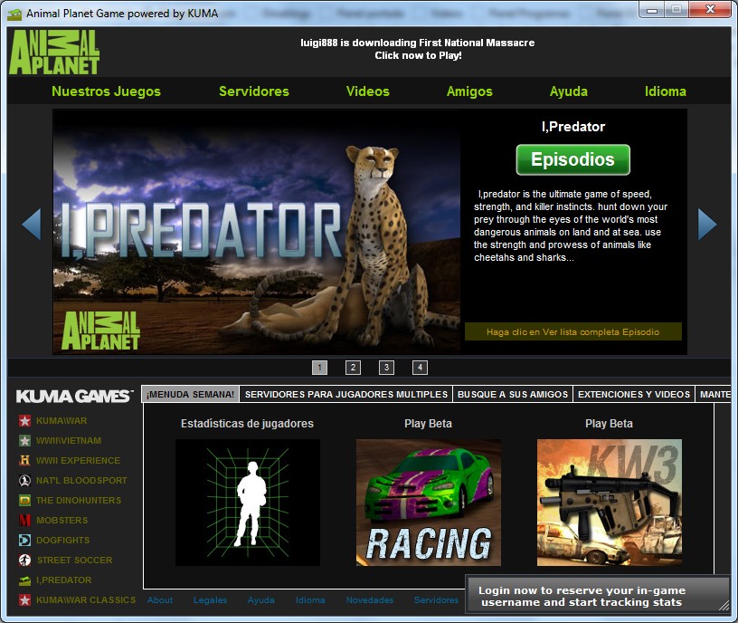Screen dimensions: 738x623
Task: Click the Novedades footer link
Action: coord(370,599)
